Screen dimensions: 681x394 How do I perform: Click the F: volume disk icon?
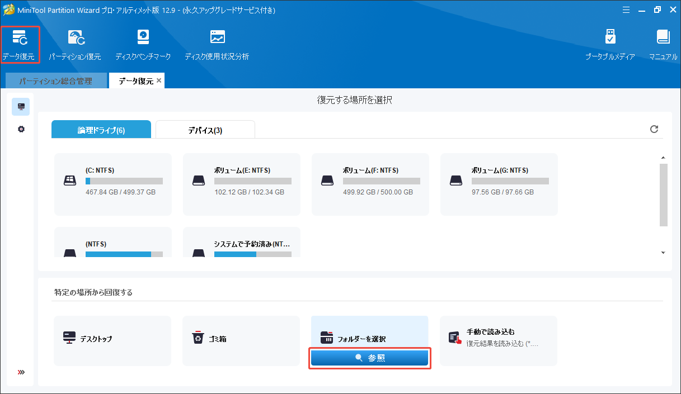[327, 181]
